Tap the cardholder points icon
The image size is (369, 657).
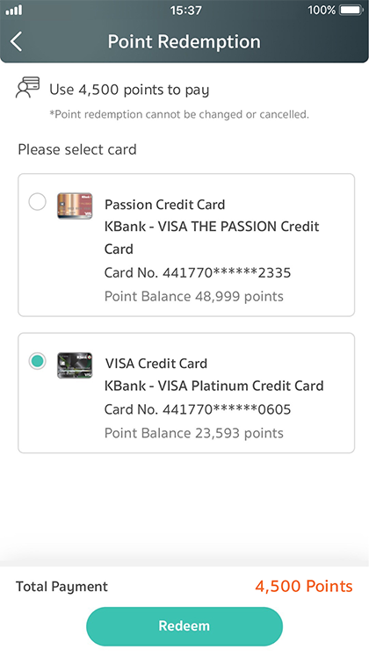coord(28,87)
